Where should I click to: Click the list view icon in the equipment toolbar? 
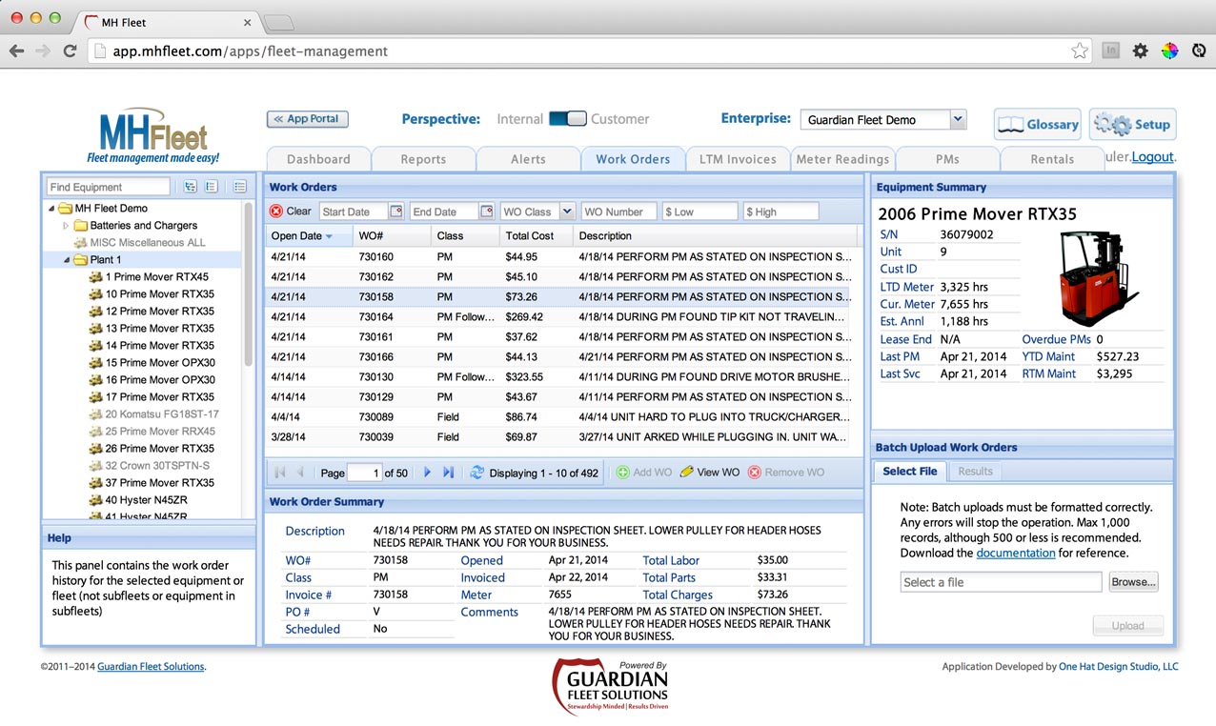coord(239,187)
